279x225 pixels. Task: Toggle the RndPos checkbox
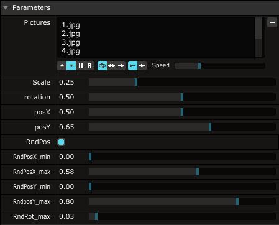[x=61, y=142]
